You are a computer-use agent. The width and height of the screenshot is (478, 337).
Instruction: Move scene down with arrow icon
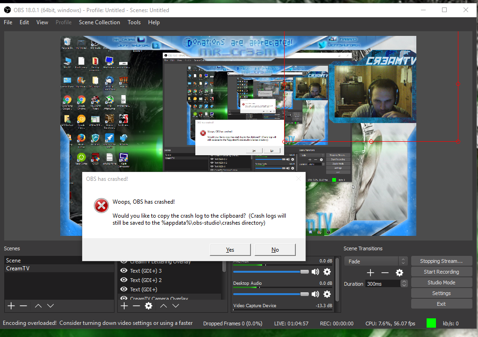pos(50,306)
